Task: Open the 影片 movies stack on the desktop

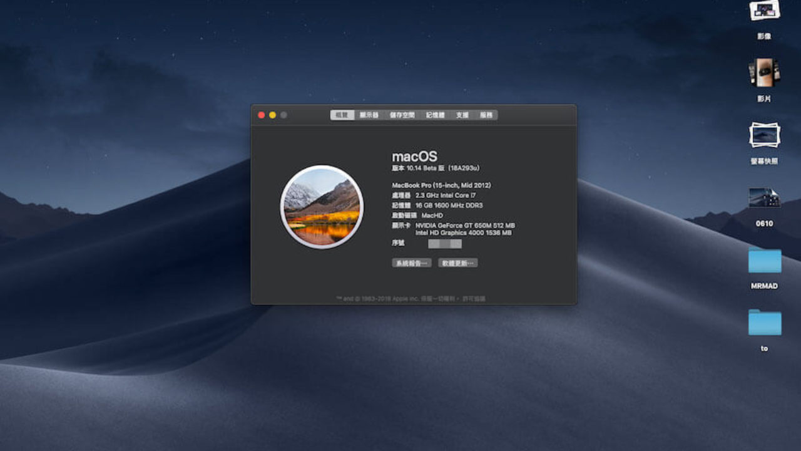Action: click(x=764, y=73)
